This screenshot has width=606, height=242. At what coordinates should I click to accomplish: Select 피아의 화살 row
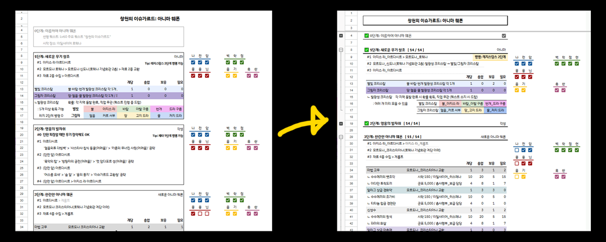click(x=435, y=222)
